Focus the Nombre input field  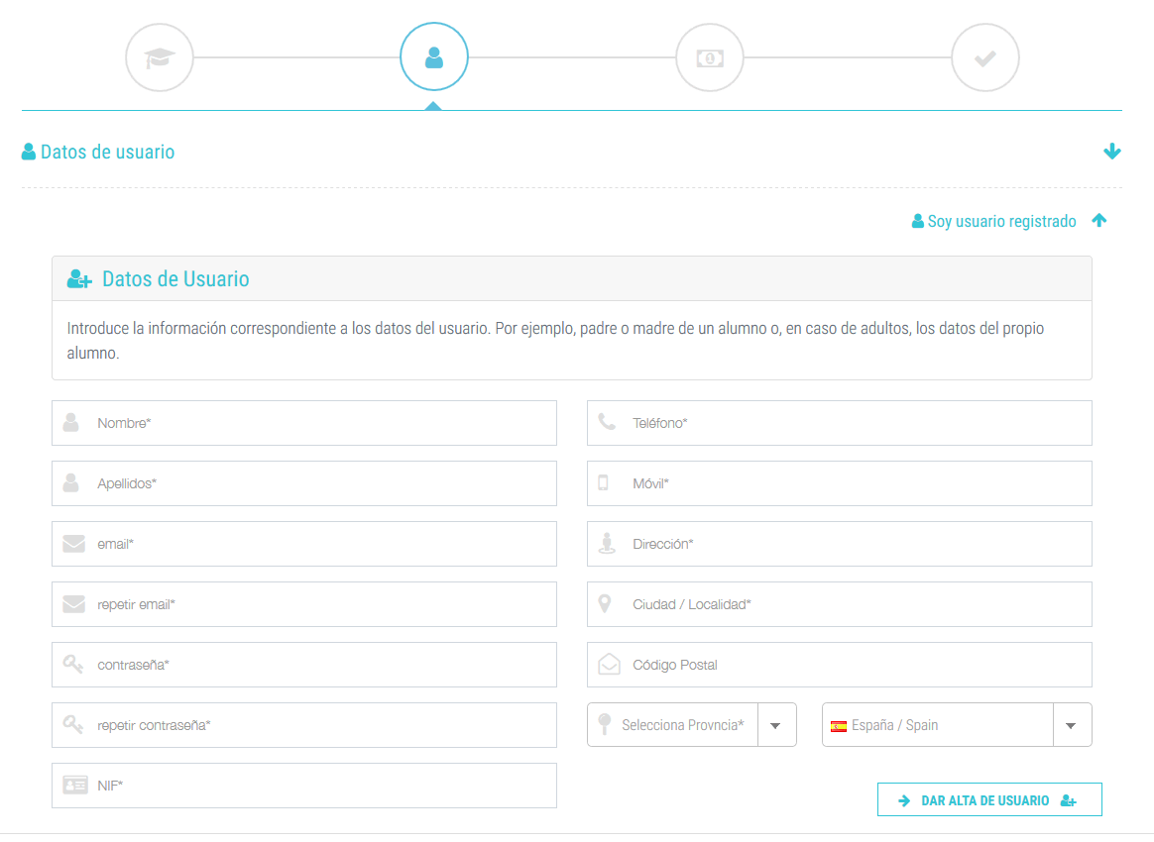(x=317, y=423)
